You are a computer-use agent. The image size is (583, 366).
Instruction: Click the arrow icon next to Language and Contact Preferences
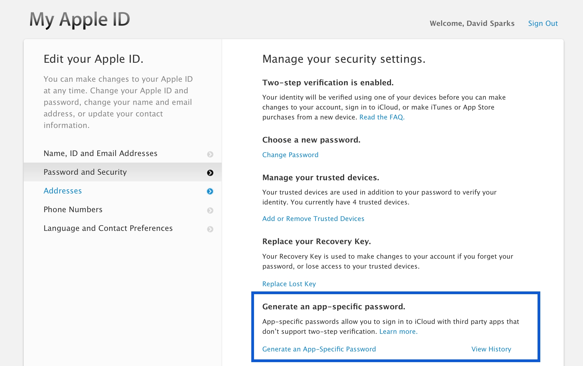(210, 229)
